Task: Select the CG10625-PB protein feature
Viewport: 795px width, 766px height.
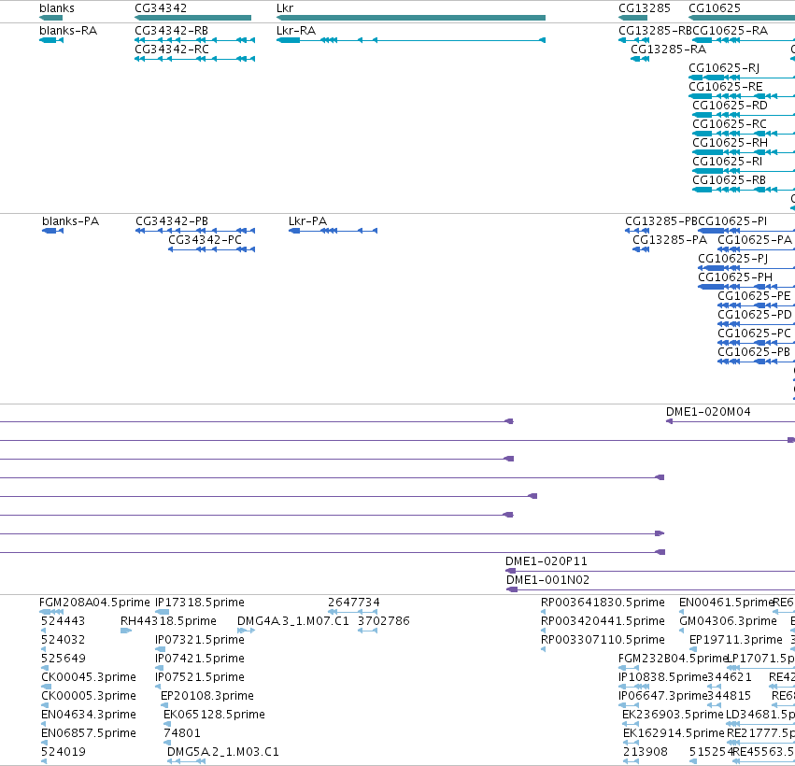Action: (756, 362)
